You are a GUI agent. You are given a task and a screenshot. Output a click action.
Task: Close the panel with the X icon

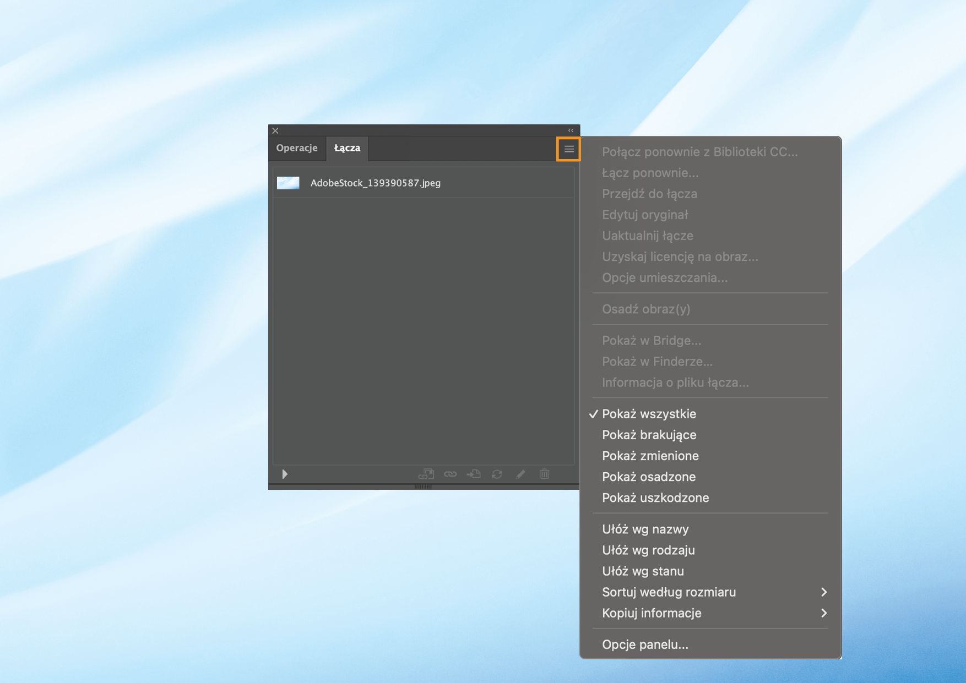click(x=275, y=130)
